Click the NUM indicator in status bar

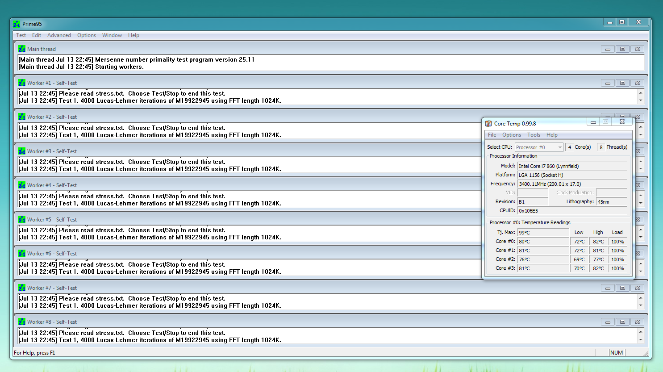(x=617, y=353)
